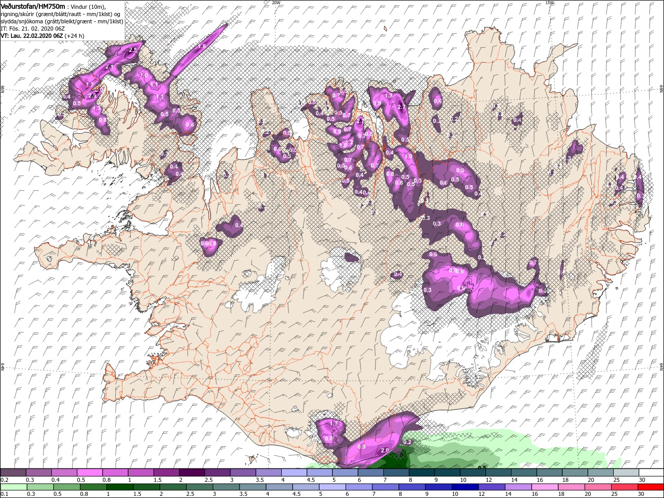Click the 2.7 snowfall value in the north
This screenshot has height=498, width=664.
pos(402,107)
